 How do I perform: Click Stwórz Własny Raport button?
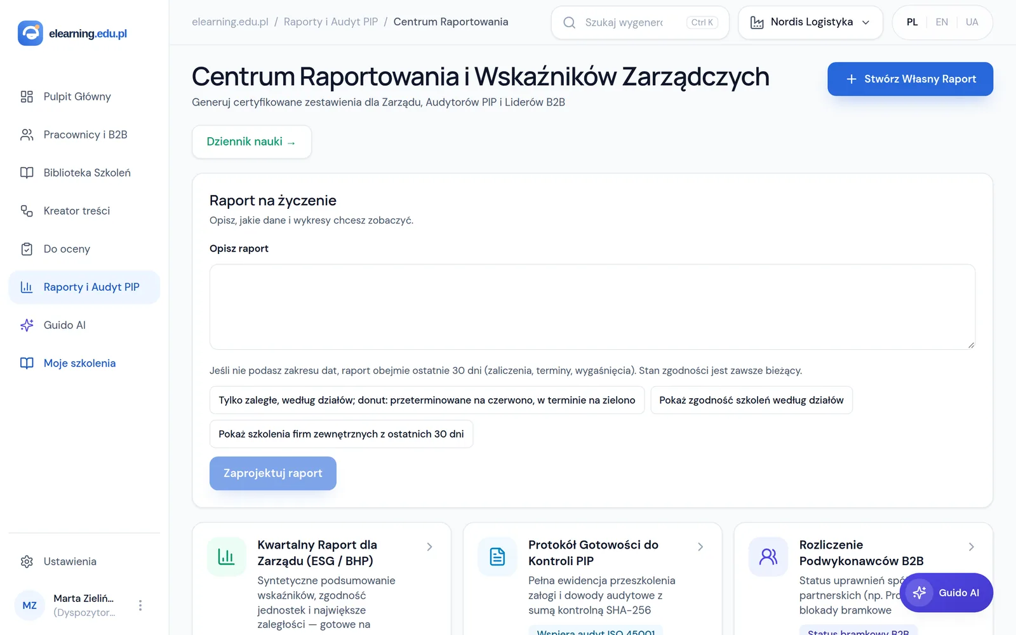[910, 79]
